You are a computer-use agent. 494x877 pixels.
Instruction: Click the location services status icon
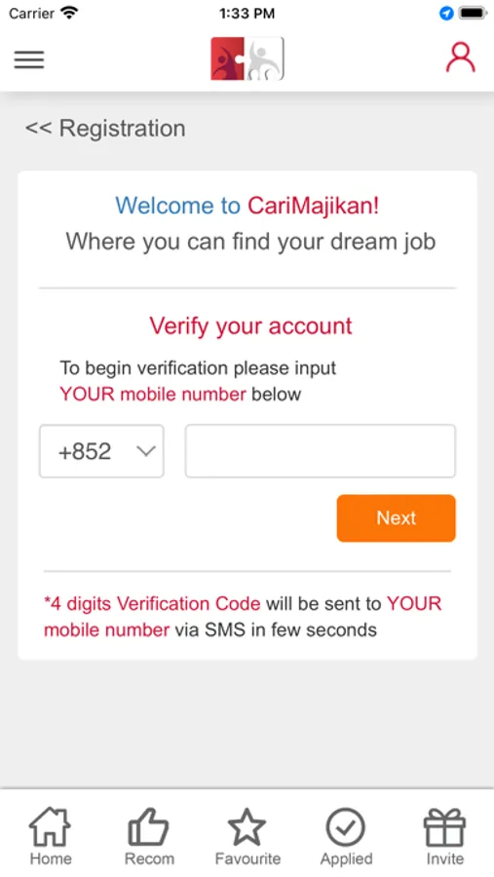pyautogui.click(x=446, y=13)
